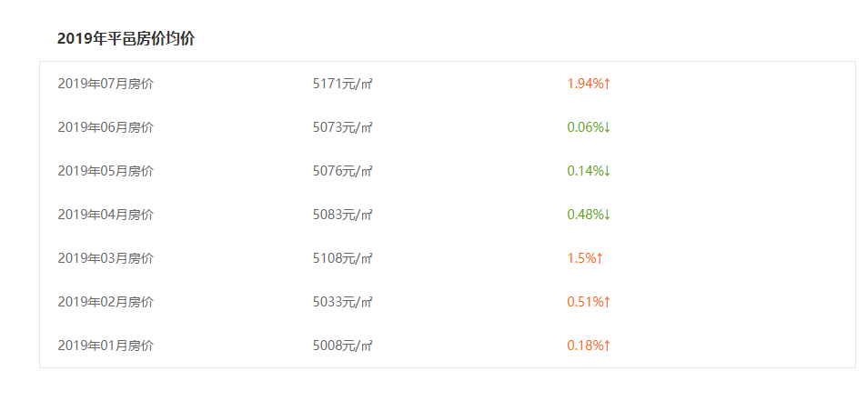Select the 2019年07月房价 row label
Viewport: 867px width, 411px height.
point(106,84)
